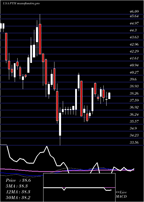Select the 44.97 price axis label
The image size is (144, 202).
pyautogui.click(x=134, y=23)
